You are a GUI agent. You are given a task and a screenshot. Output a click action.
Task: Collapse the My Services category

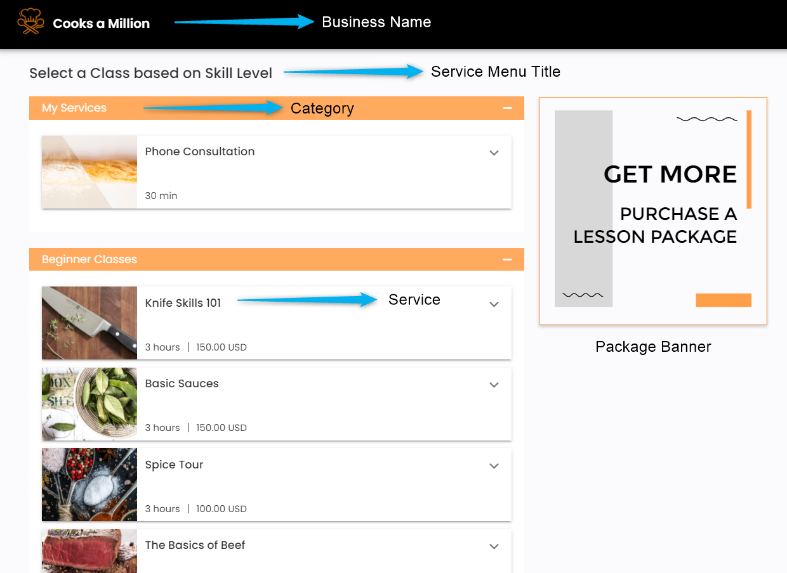pos(507,108)
